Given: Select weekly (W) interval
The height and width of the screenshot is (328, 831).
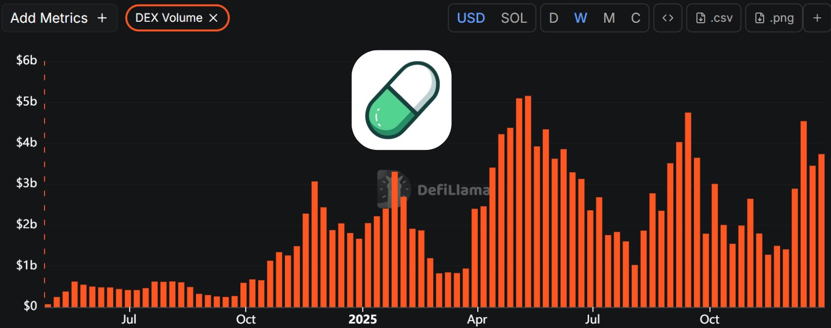Looking at the screenshot, I should (x=580, y=18).
